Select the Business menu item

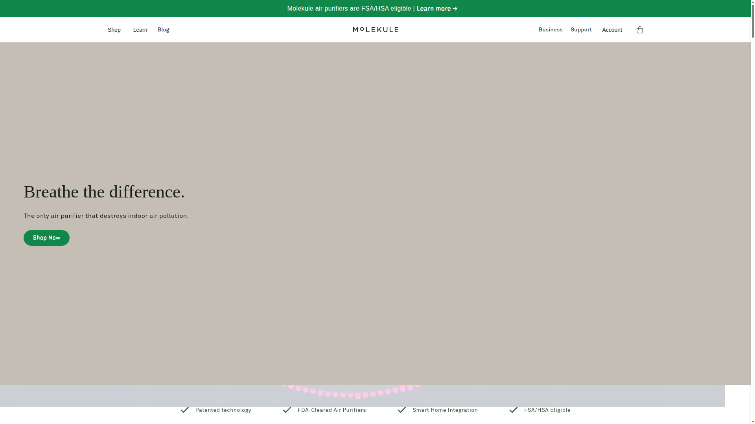(x=550, y=29)
